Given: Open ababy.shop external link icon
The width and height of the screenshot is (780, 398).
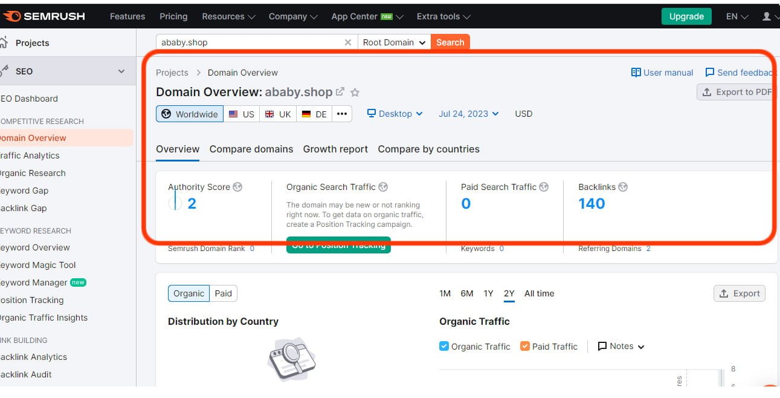Looking at the screenshot, I should [340, 92].
